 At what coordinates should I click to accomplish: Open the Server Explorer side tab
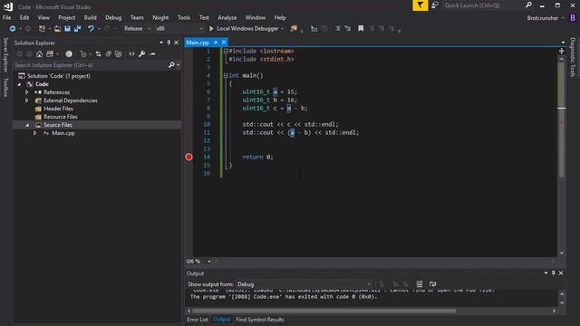[x=5, y=54]
